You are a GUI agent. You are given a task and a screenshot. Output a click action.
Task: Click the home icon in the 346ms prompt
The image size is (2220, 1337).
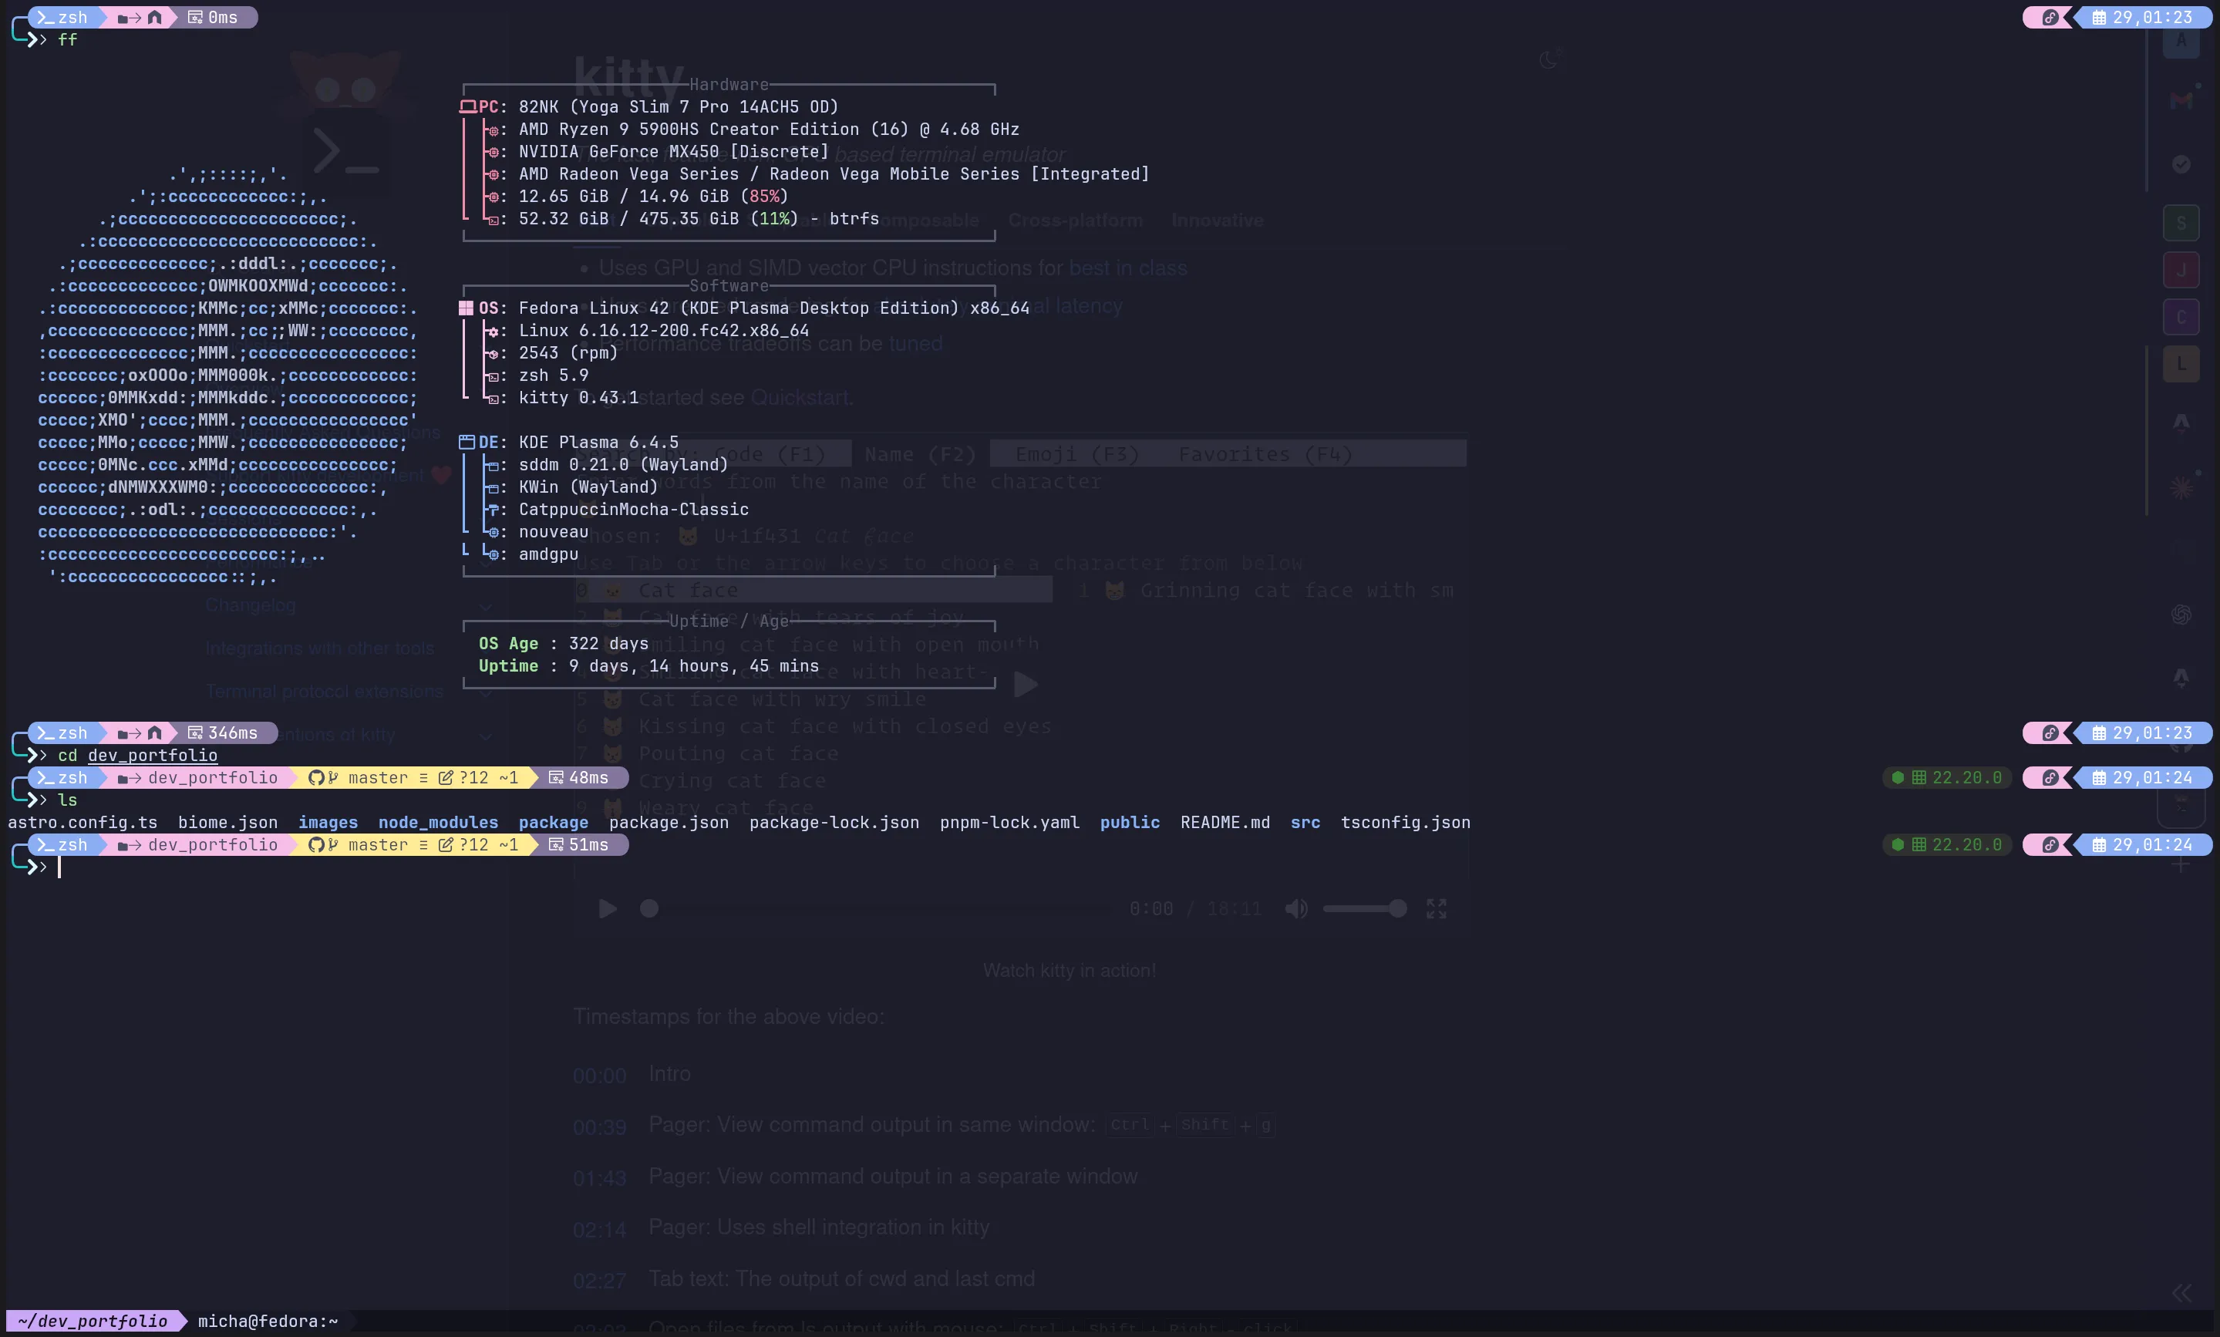tap(154, 733)
